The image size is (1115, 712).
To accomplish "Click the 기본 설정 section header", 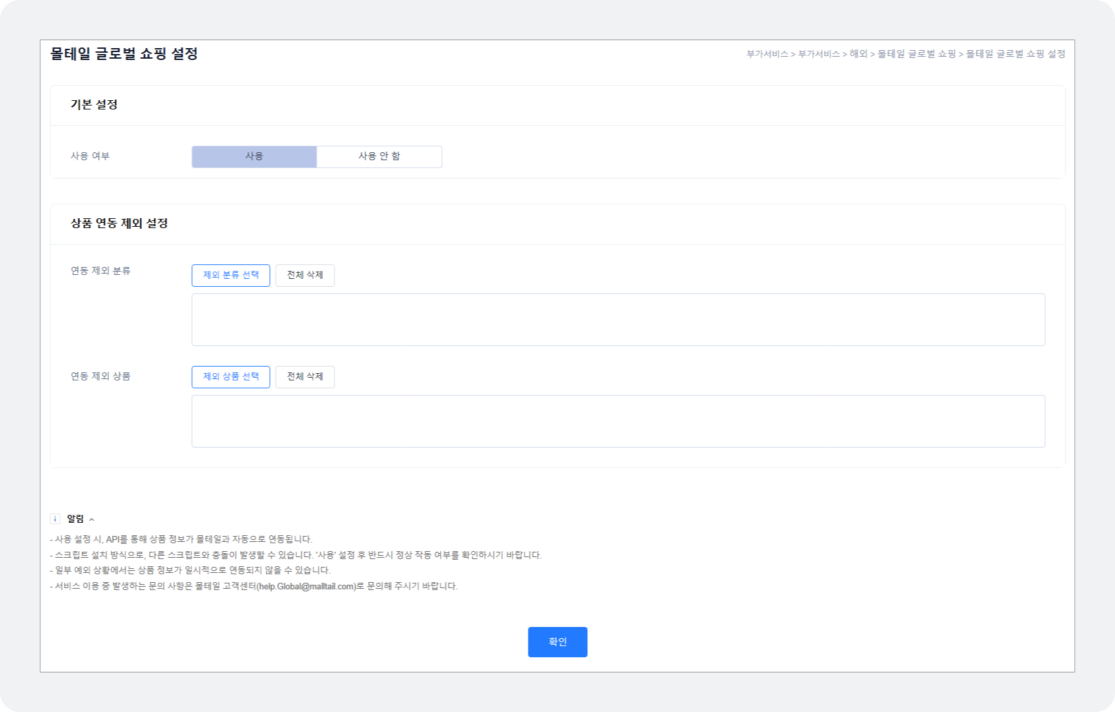I will click(x=94, y=105).
